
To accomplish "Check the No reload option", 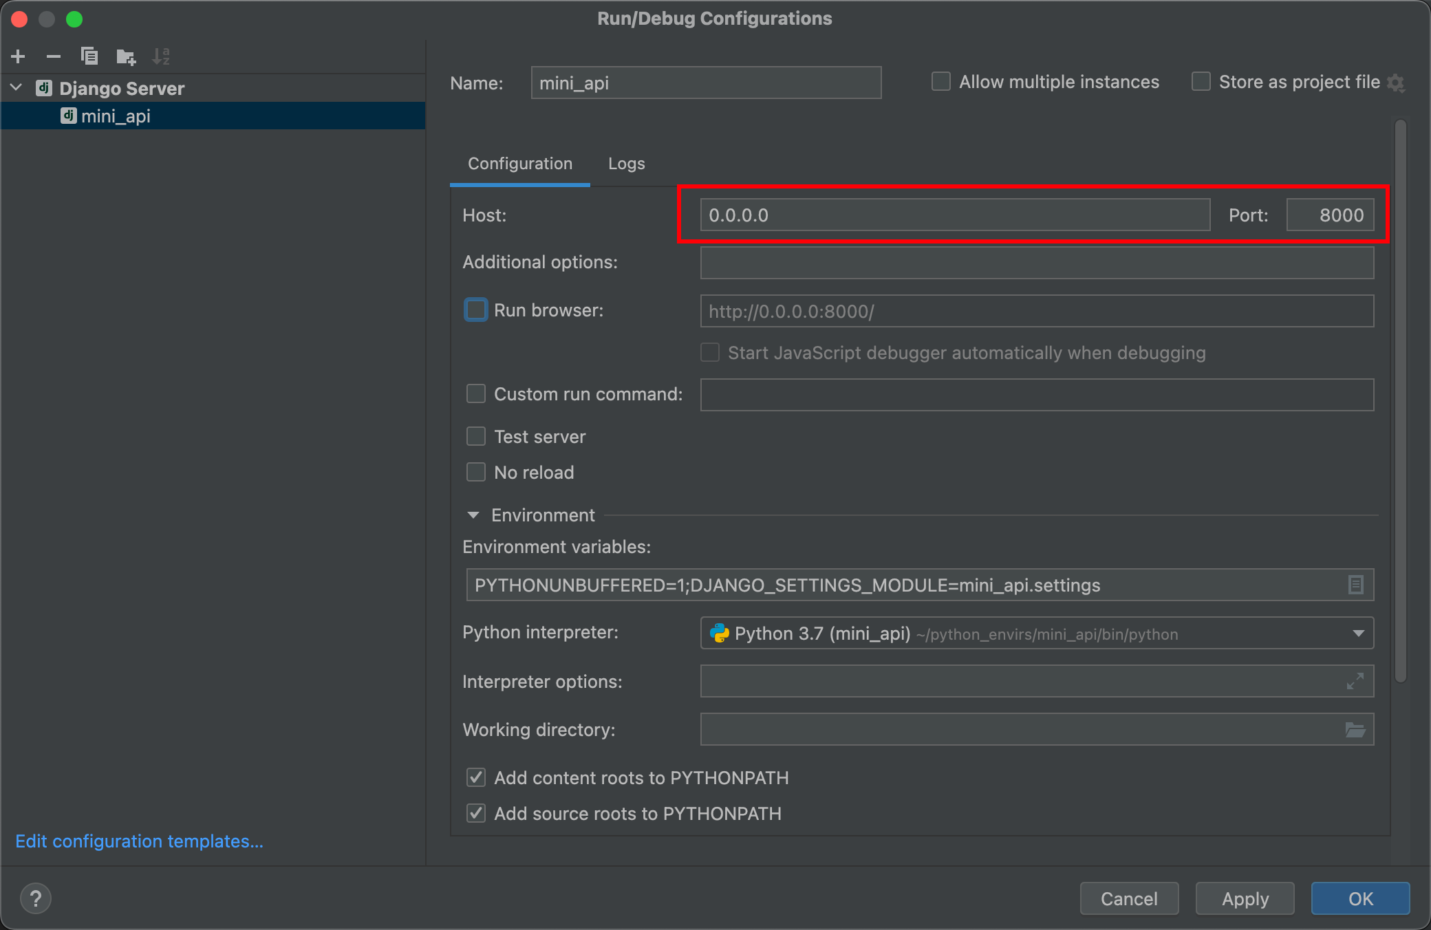I will click(475, 473).
